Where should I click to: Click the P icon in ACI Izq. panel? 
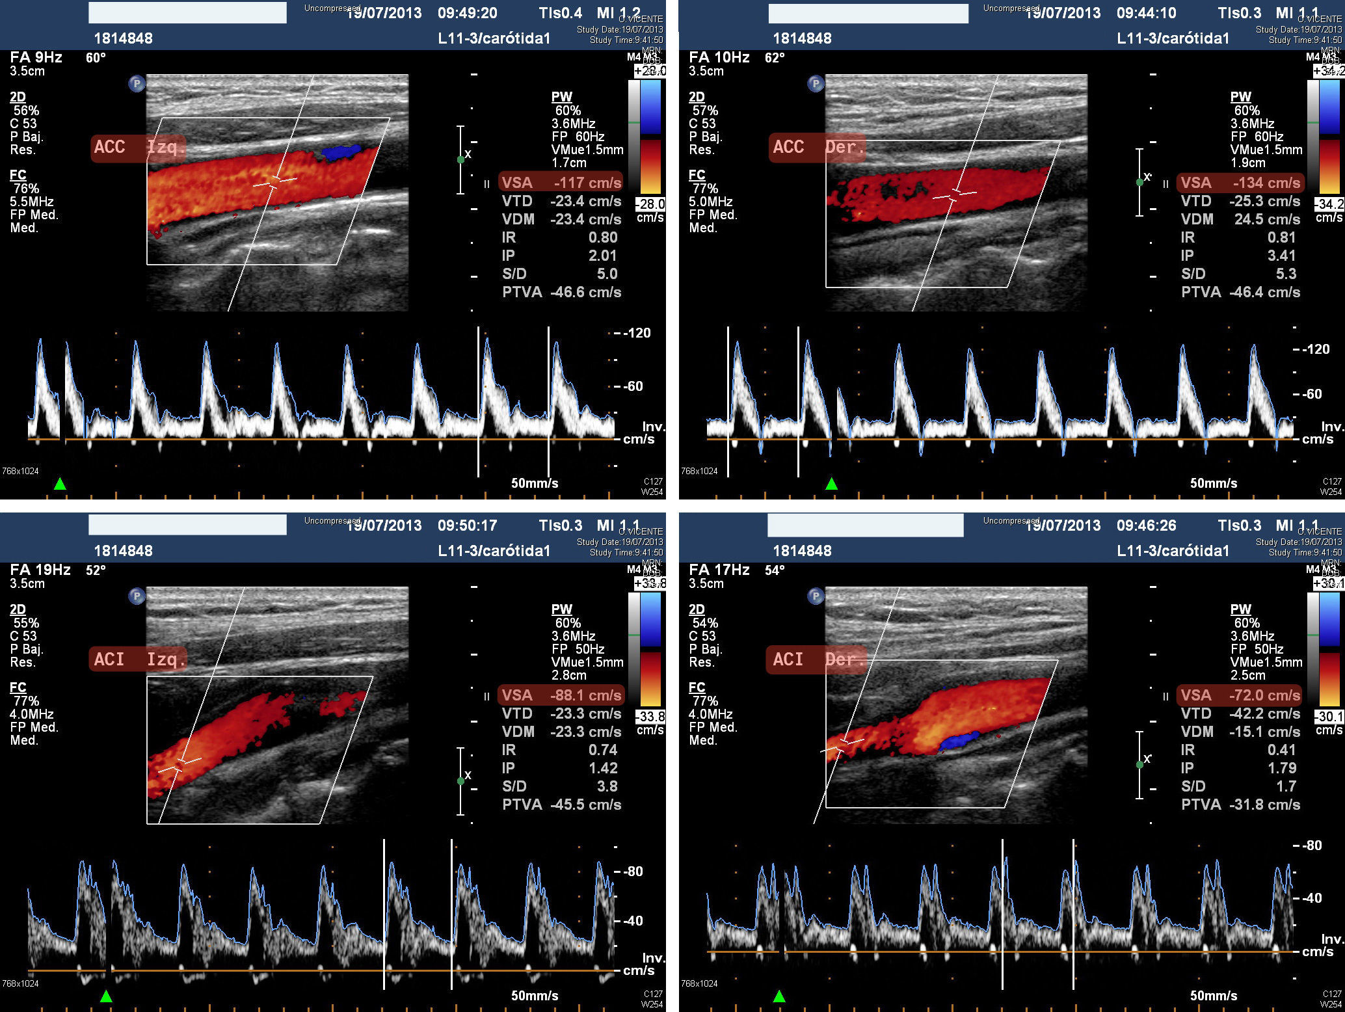point(137,596)
